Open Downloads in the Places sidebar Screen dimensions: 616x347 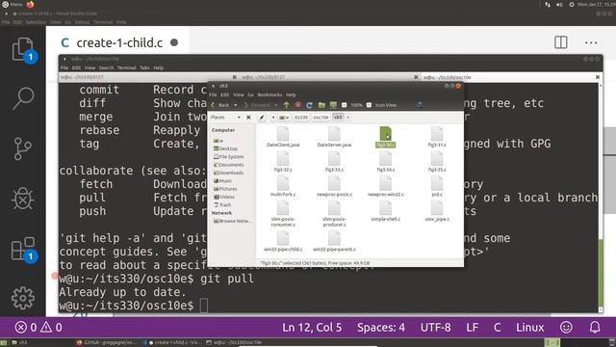[x=228, y=173]
